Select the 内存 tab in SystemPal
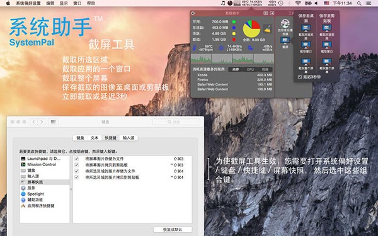This screenshot has width=378, height=236. pyautogui.click(x=236, y=69)
